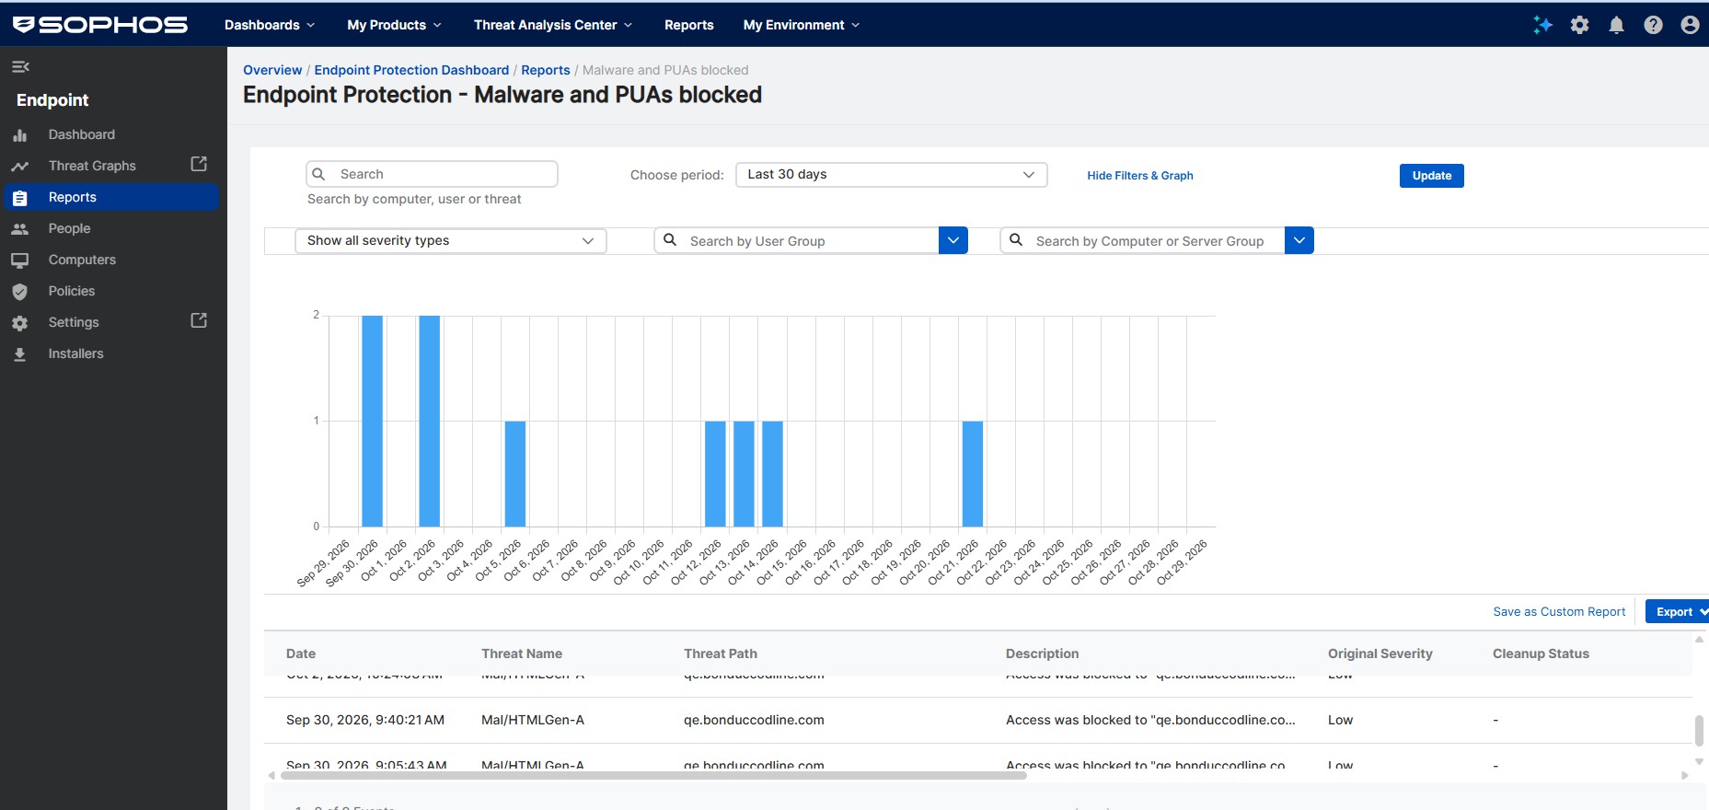
Task: Open the Dashboards menu
Action: click(270, 25)
